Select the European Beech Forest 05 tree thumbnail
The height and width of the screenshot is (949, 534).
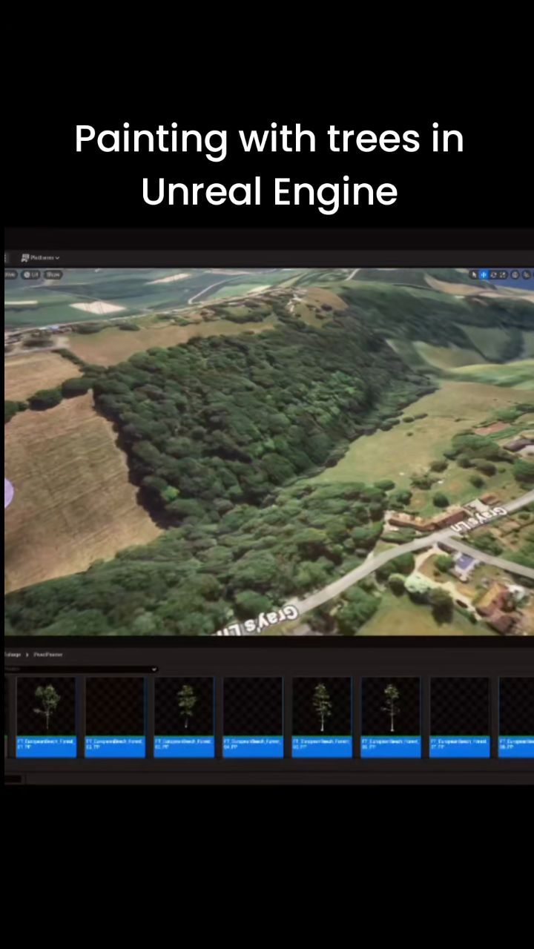tap(322, 717)
